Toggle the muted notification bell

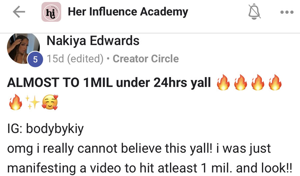coord(254,12)
